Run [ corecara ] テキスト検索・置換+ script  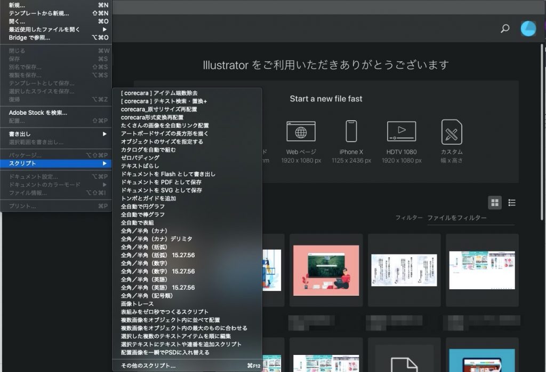click(x=187, y=101)
